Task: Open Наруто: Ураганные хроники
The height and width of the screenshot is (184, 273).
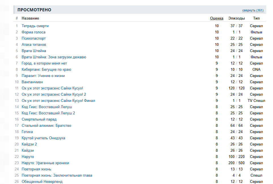Action: point(45,163)
